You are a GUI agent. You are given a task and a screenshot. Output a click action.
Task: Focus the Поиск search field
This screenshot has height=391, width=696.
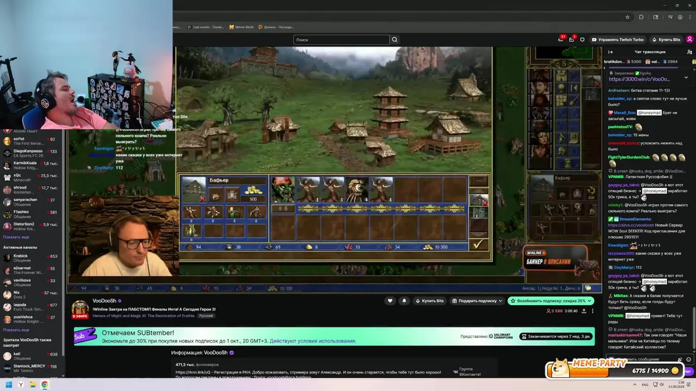(x=341, y=40)
